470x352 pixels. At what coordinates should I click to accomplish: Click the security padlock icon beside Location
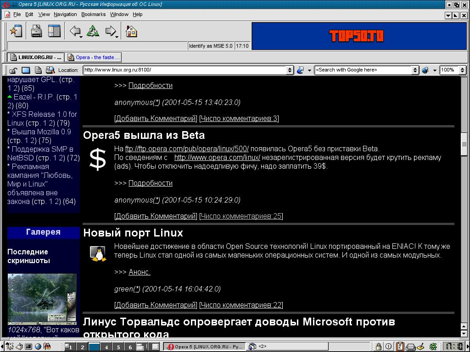(14, 70)
